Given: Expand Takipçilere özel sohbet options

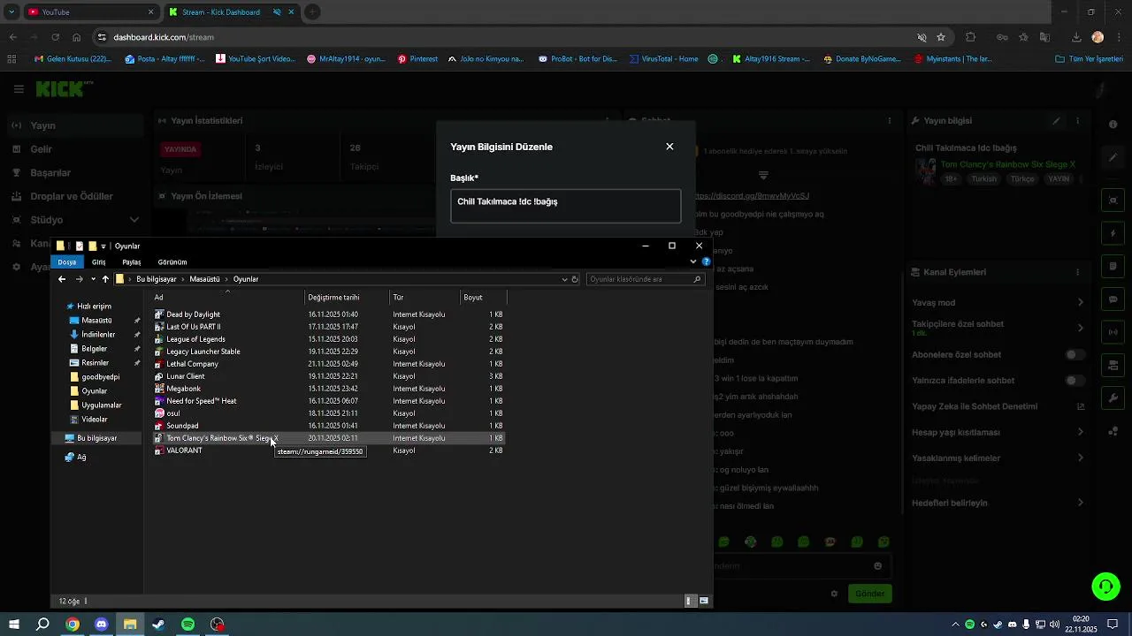Looking at the screenshot, I should pyautogui.click(x=1080, y=328).
